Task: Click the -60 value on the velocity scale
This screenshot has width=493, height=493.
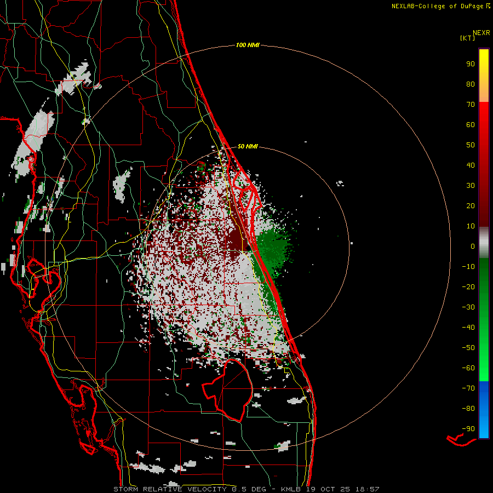Action: point(468,368)
